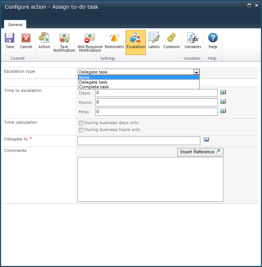Click the Time to escalation label
262x267 pixels.
[23, 90]
